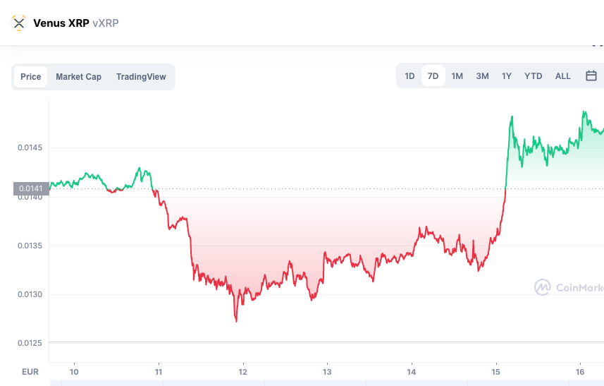
Task: Click the Venus XRP title text
Action: tap(61, 23)
